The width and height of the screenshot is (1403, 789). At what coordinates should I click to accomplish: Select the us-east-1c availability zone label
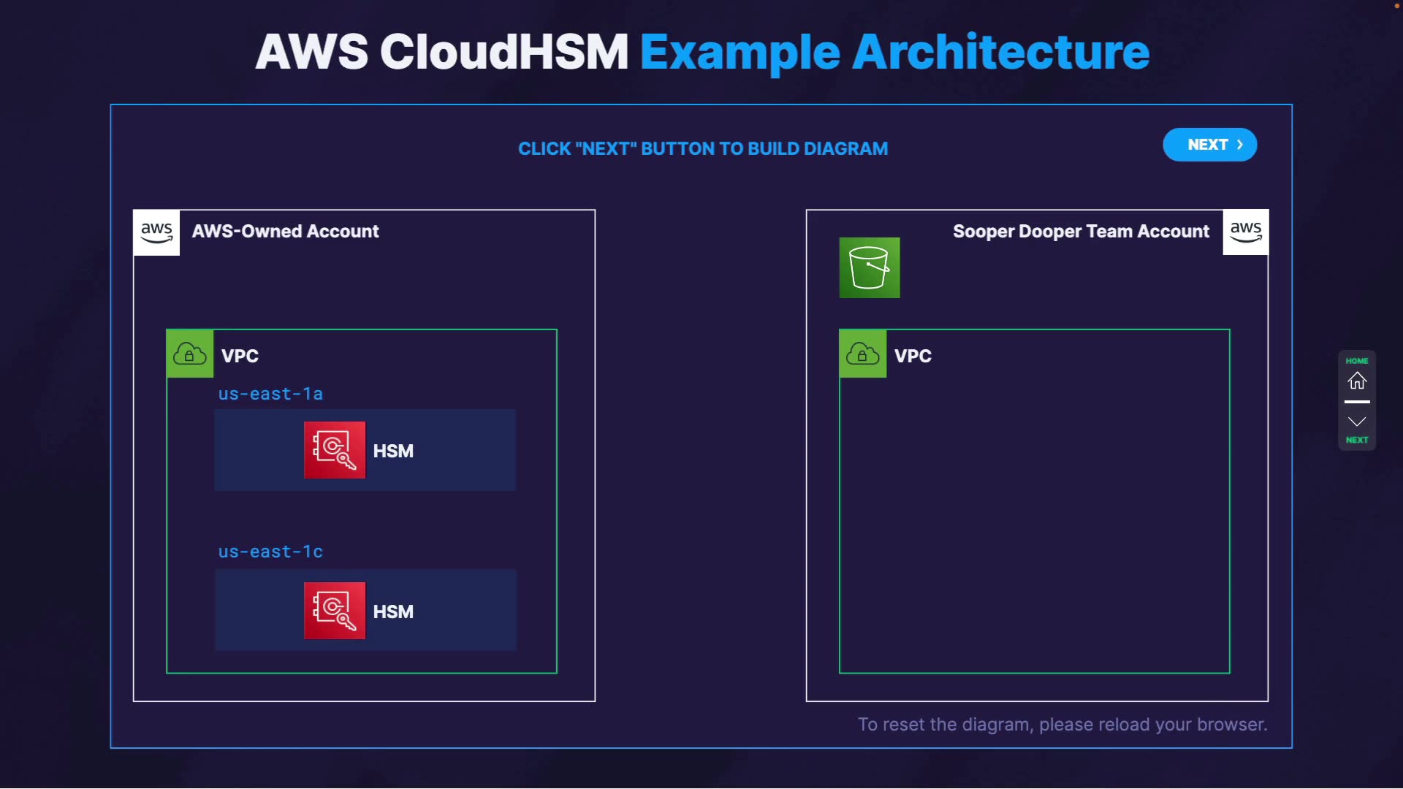tap(270, 552)
